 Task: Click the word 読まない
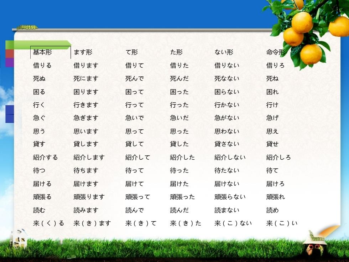(x=227, y=210)
